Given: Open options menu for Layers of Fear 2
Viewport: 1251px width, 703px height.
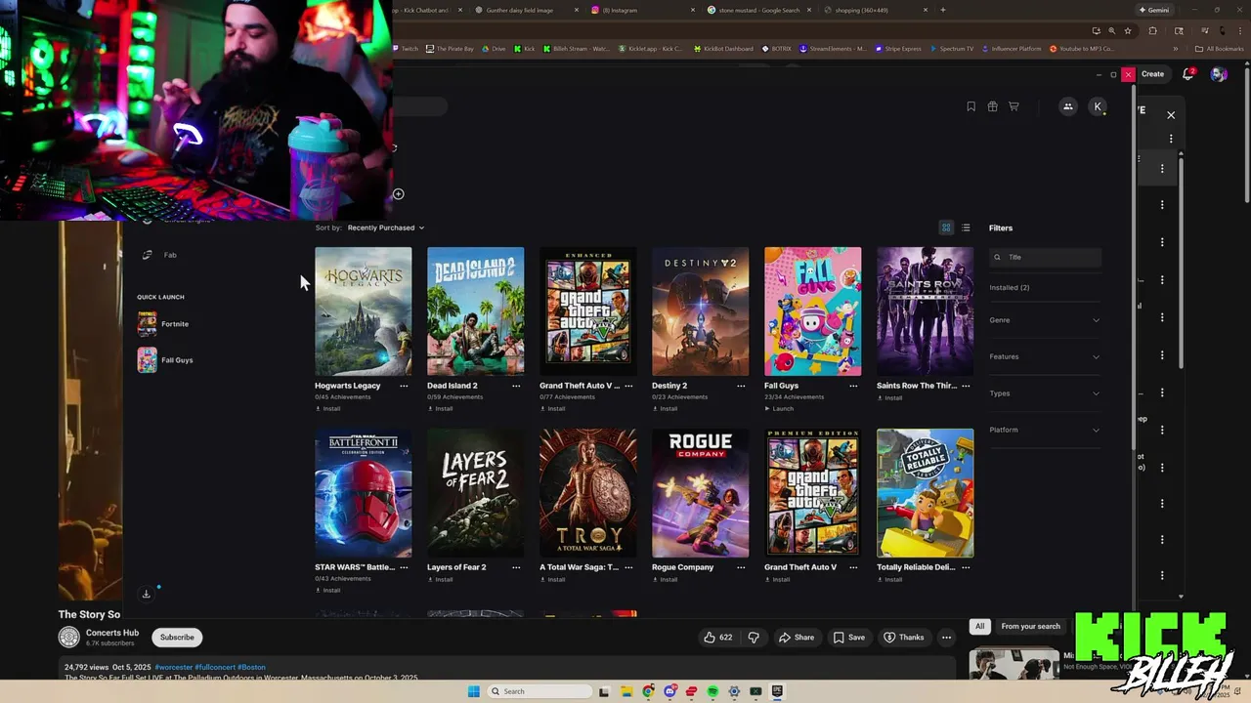Looking at the screenshot, I should tap(516, 567).
